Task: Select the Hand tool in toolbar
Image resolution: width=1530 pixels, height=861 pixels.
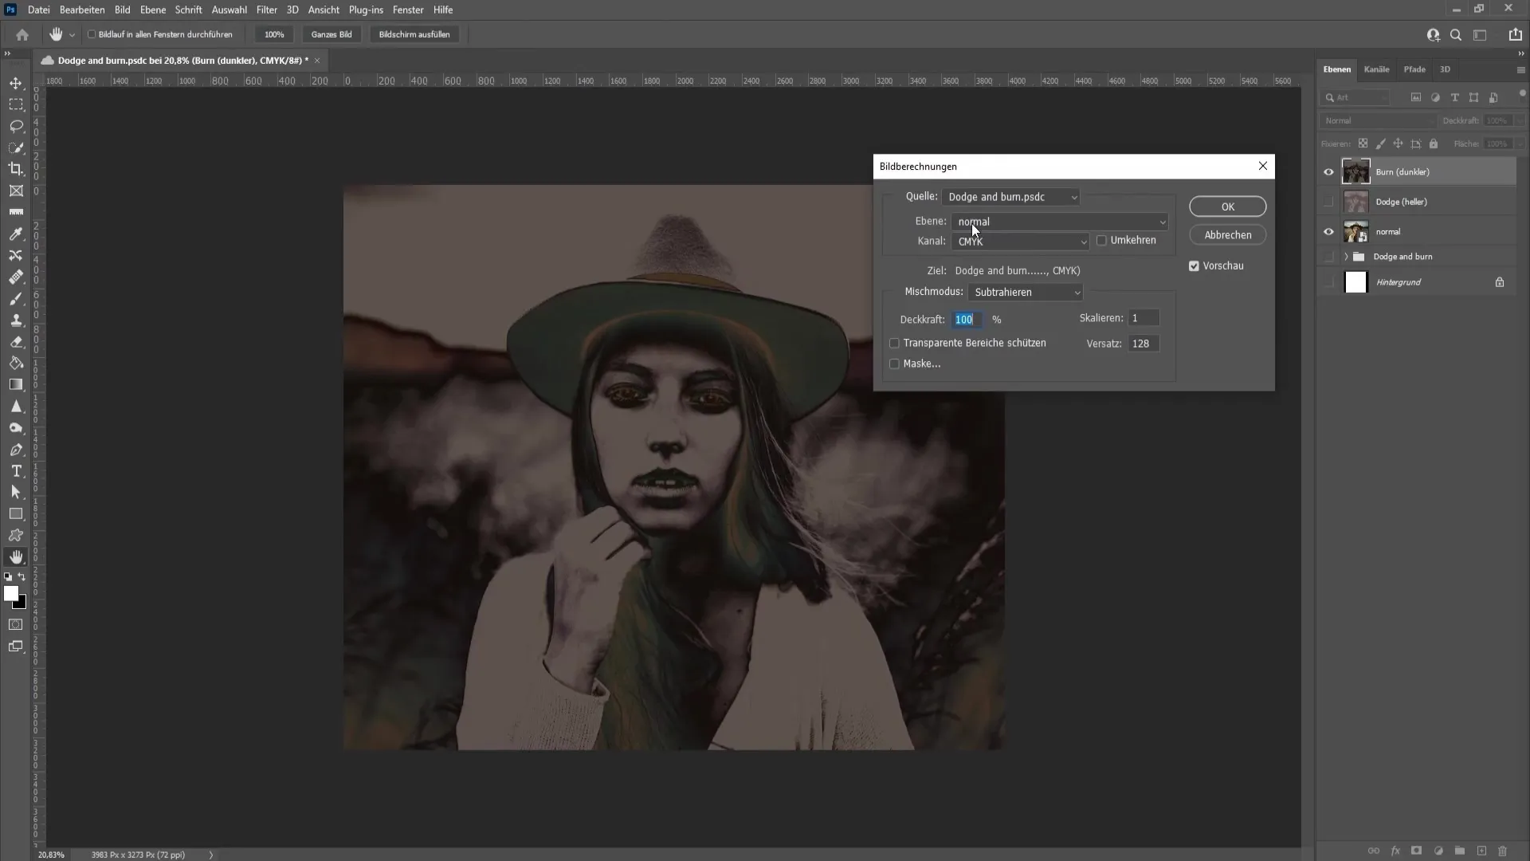Action: [16, 557]
